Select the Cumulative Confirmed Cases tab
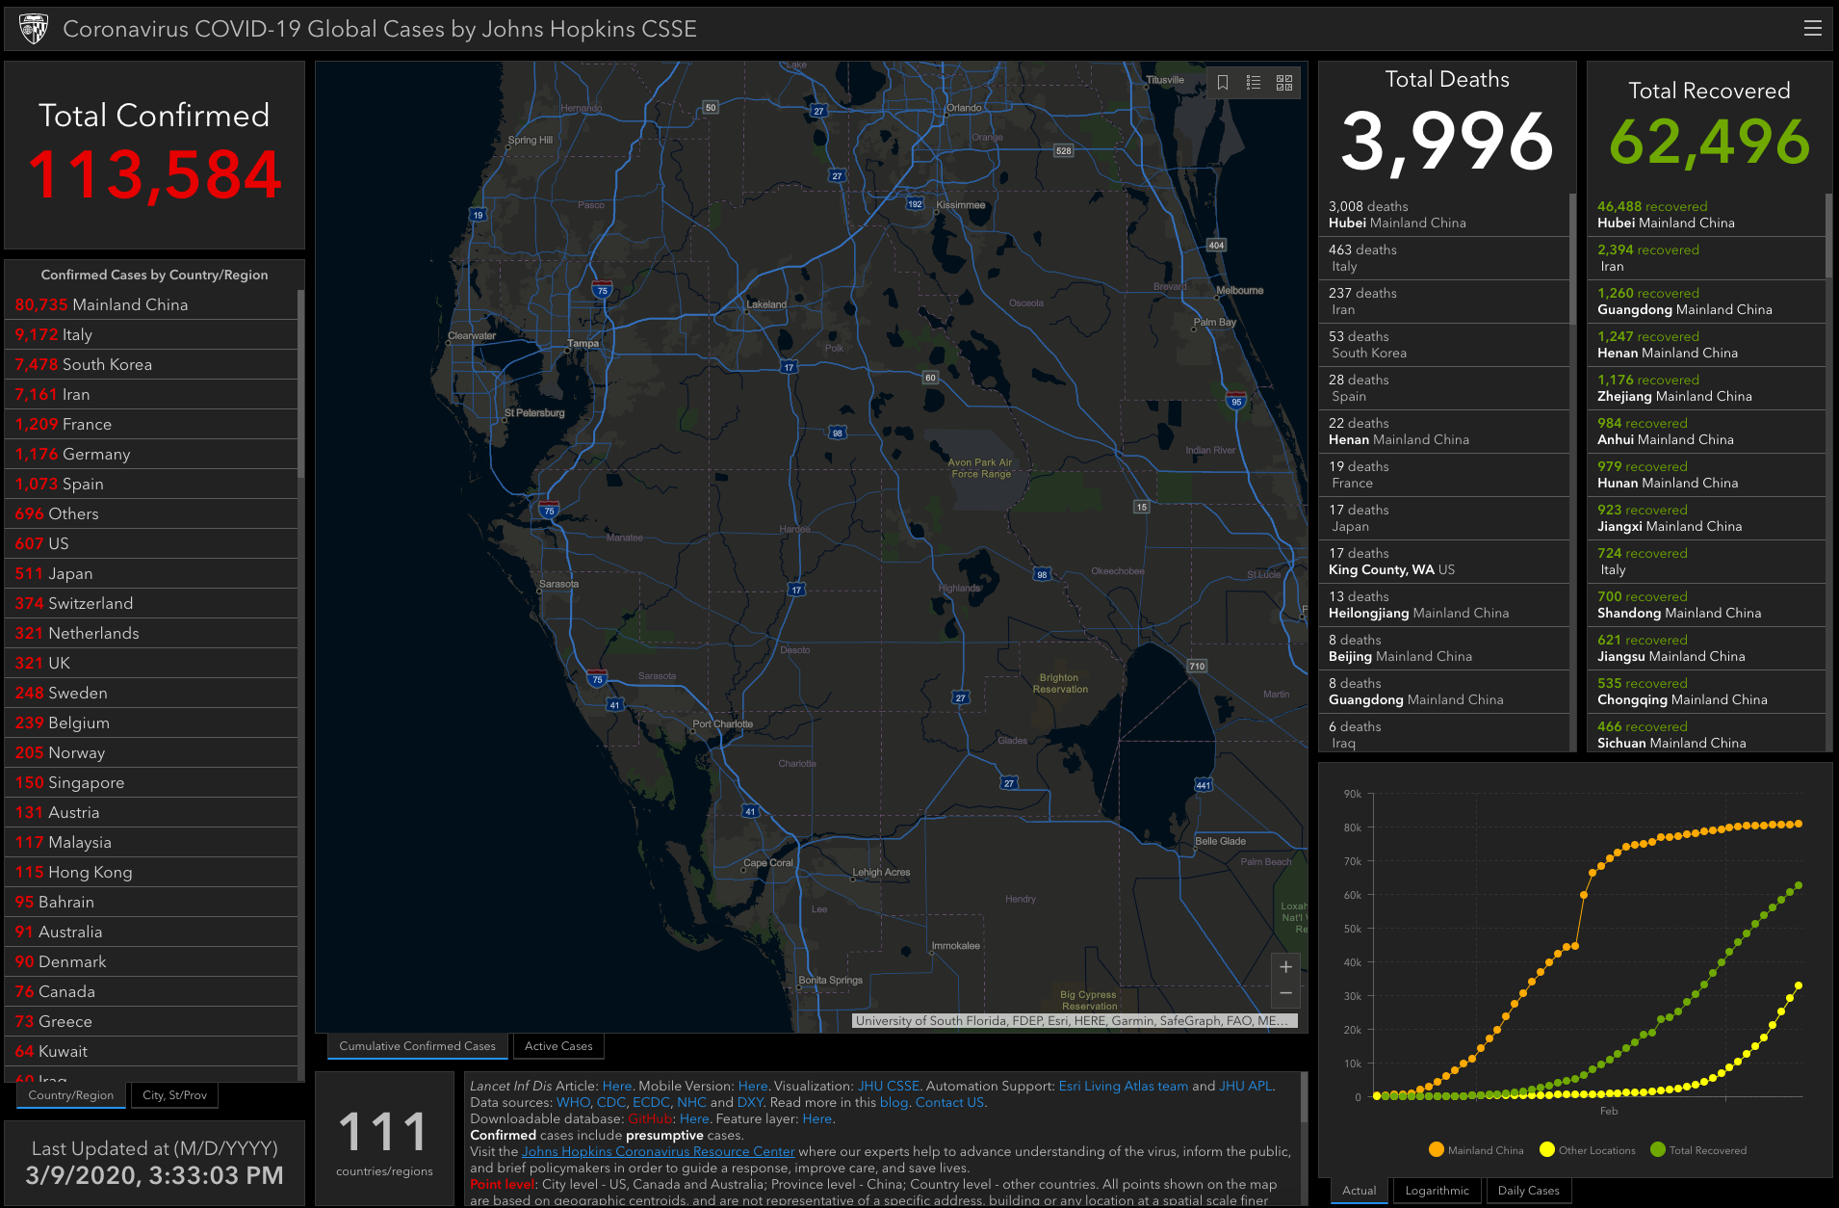This screenshot has width=1839, height=1208. click(417, 1046)
